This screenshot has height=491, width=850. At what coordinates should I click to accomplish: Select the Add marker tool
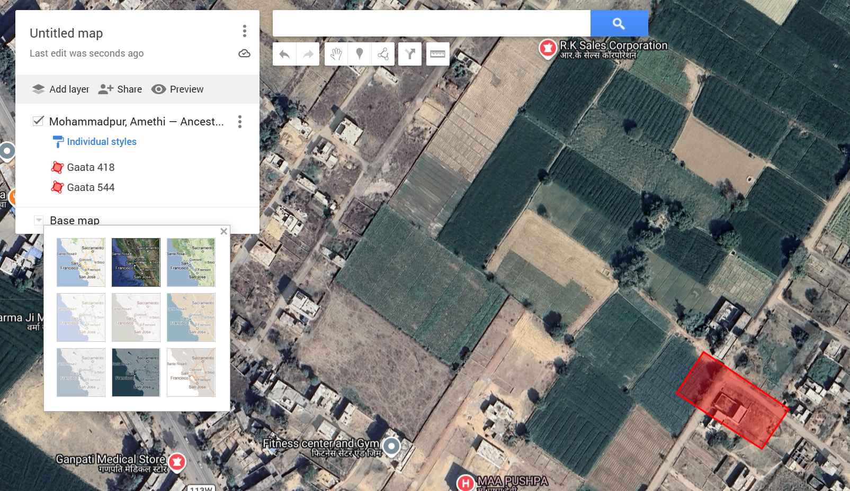[360, 54]
